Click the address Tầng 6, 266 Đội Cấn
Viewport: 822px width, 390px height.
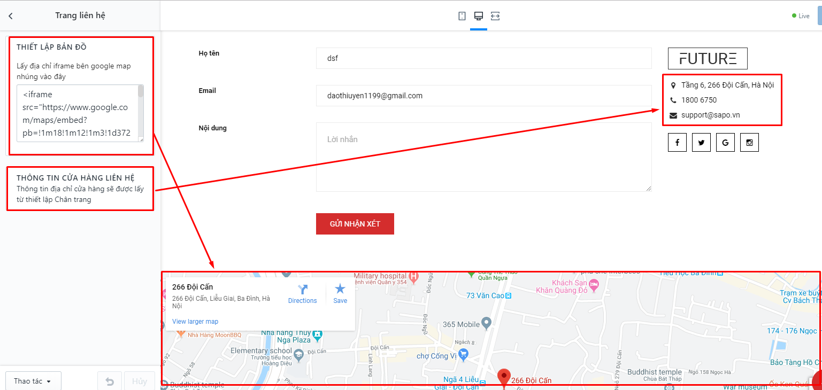click(727, 85)
